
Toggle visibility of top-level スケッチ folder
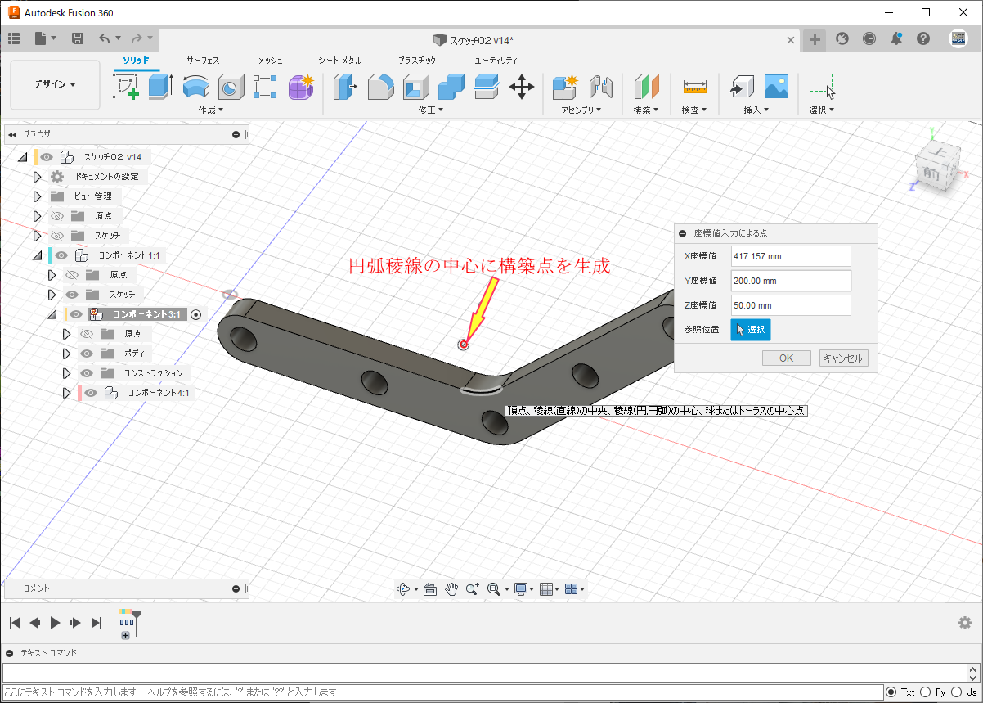point(57,236)
